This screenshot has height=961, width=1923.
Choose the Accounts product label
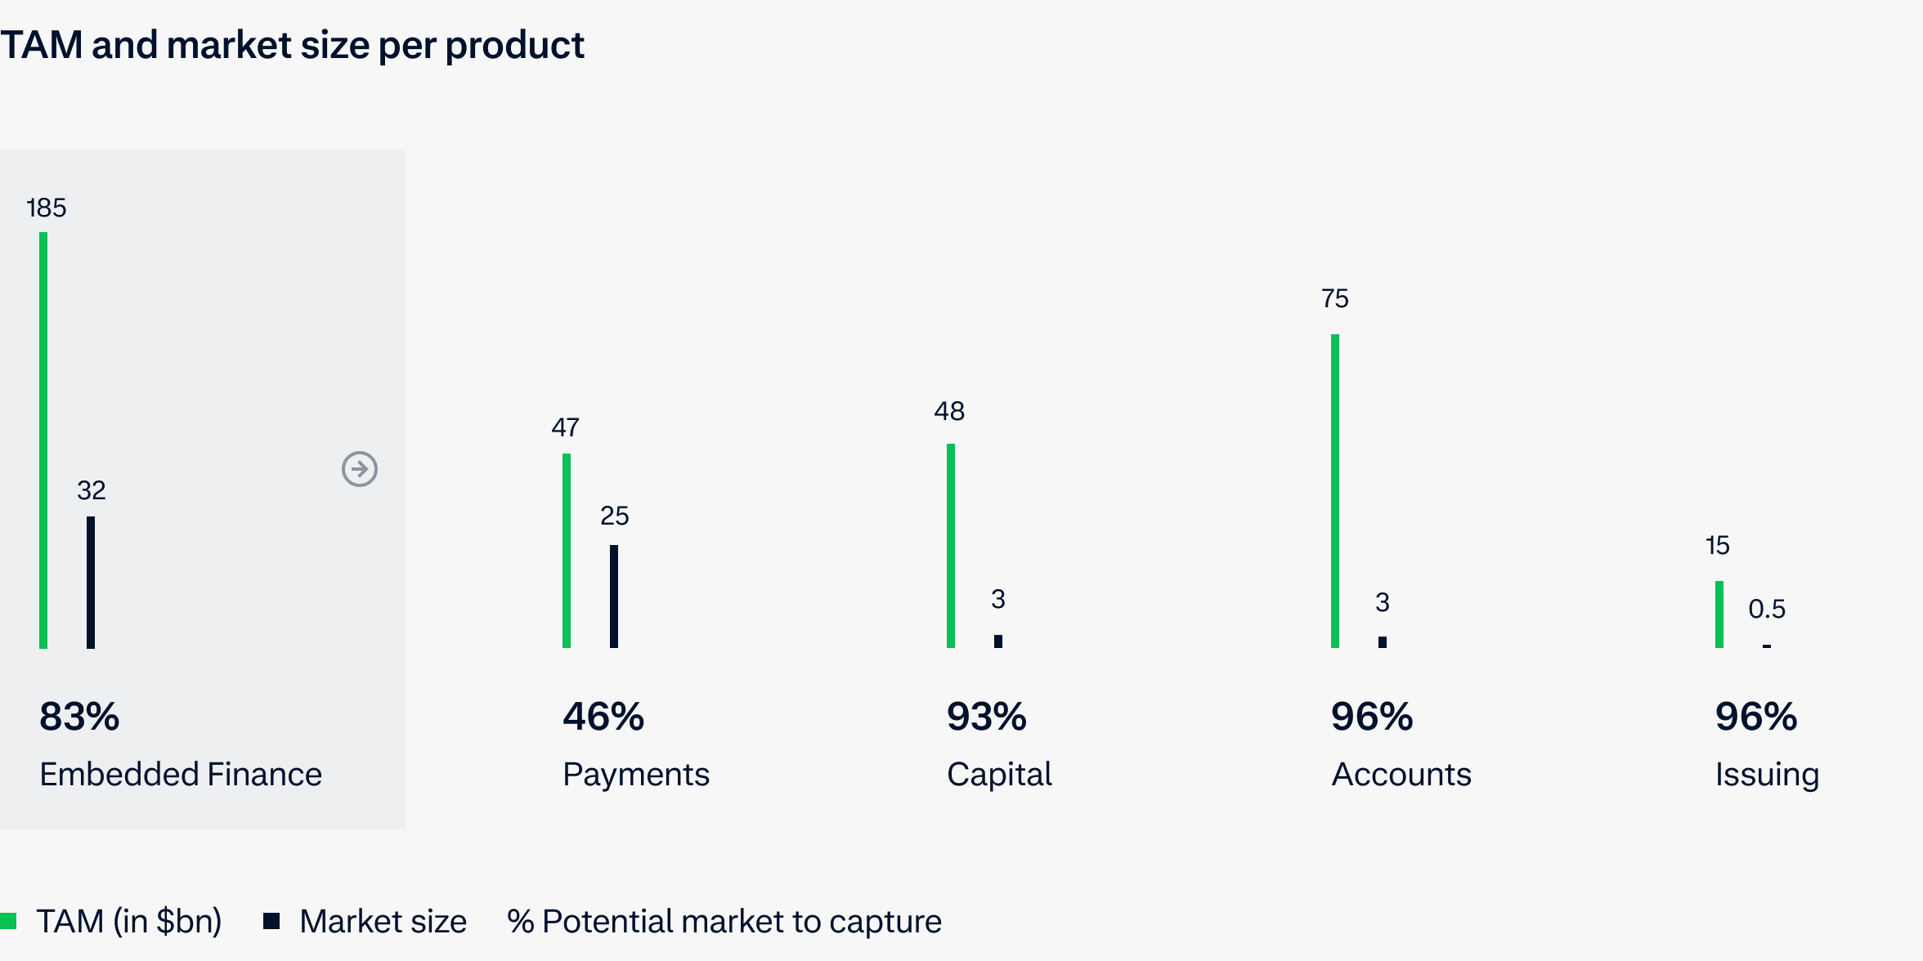click(x=1401, y=774)
